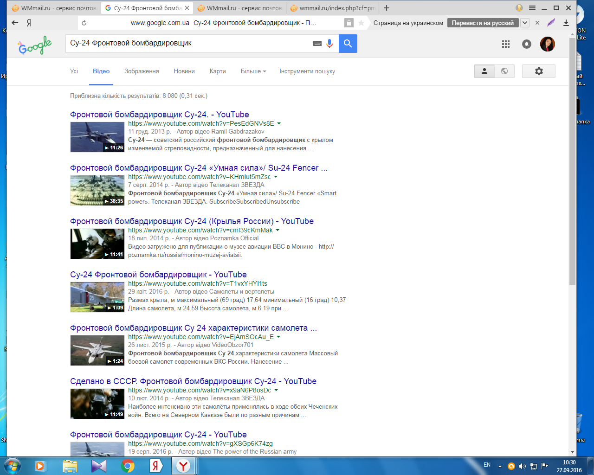Viewport: 594px width, 475px height.
Task: Expand the Більше menu
Action: (x=253, y=71)
